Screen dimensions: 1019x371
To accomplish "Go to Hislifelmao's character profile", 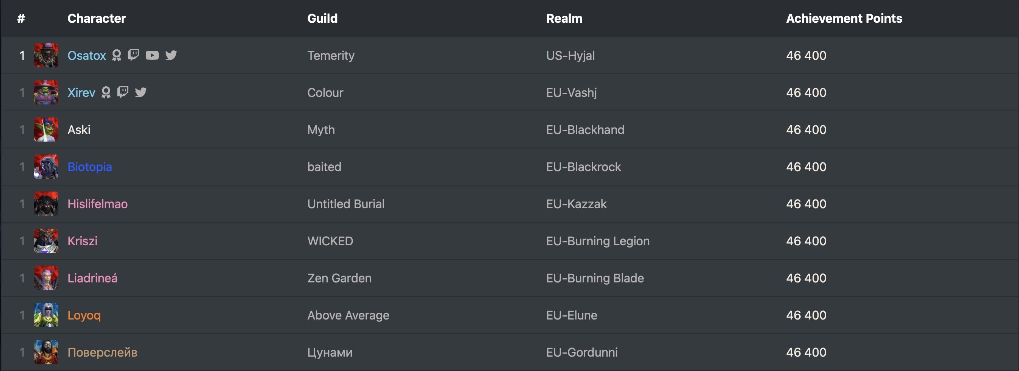I will click(x=97, y=204).
